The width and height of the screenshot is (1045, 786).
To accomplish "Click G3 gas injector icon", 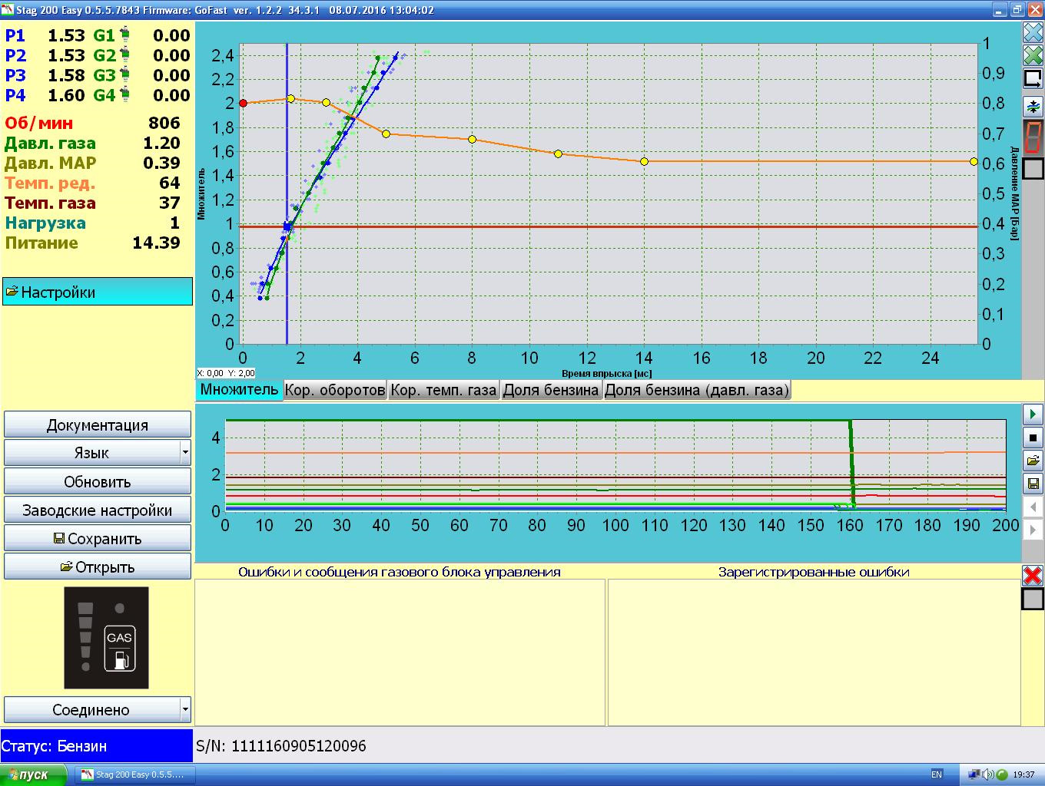I will pos(124,75).
